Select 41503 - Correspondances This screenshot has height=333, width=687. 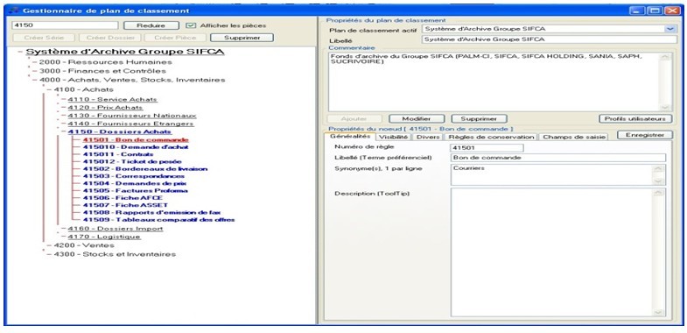134,176
